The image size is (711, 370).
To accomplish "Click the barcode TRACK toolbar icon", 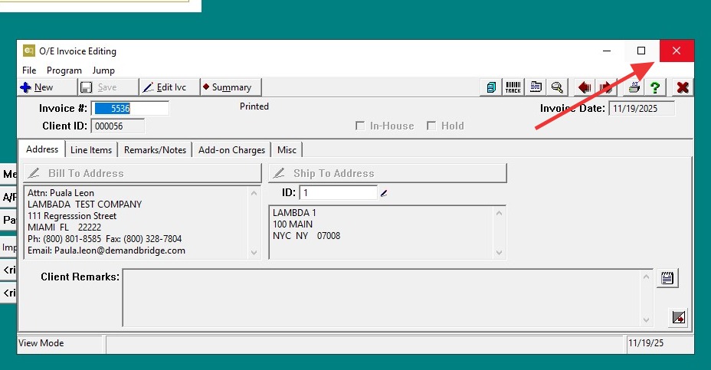I will point(513,87).
